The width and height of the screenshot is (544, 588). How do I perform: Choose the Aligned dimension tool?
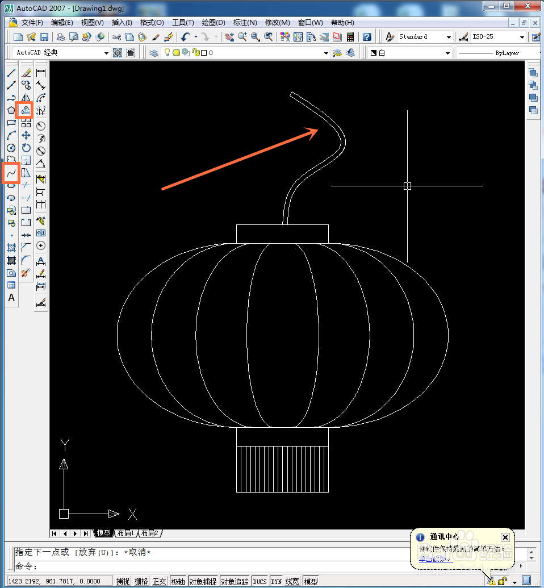[x=41, y=85]
